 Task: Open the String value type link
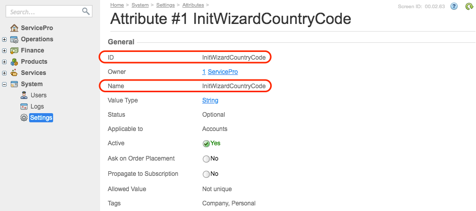coord(210,100)
